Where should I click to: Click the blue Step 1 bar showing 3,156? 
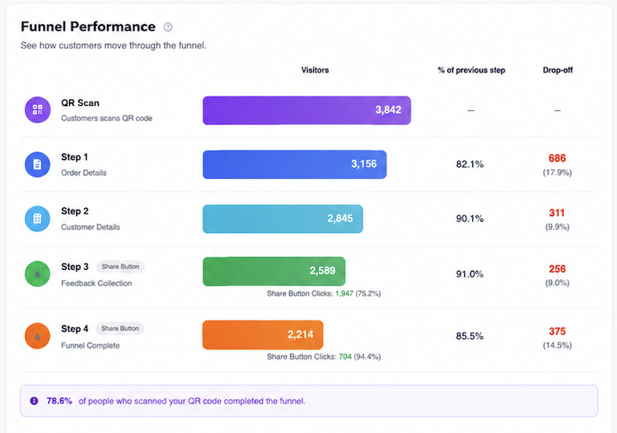(295, 165)
